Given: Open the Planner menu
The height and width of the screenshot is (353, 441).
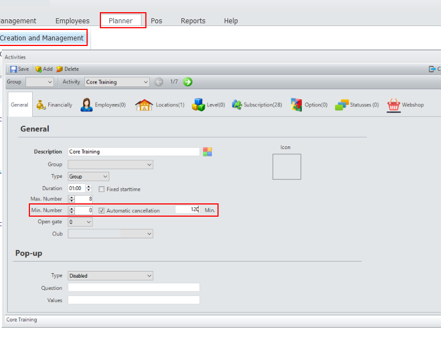Looking at the screenshot, I should [121, 21].
